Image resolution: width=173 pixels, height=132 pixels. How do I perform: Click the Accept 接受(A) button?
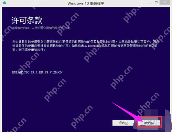click(149, 123)
